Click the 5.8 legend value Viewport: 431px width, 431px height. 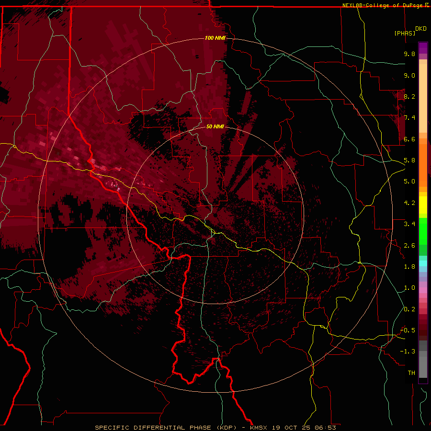click(409, 160)
